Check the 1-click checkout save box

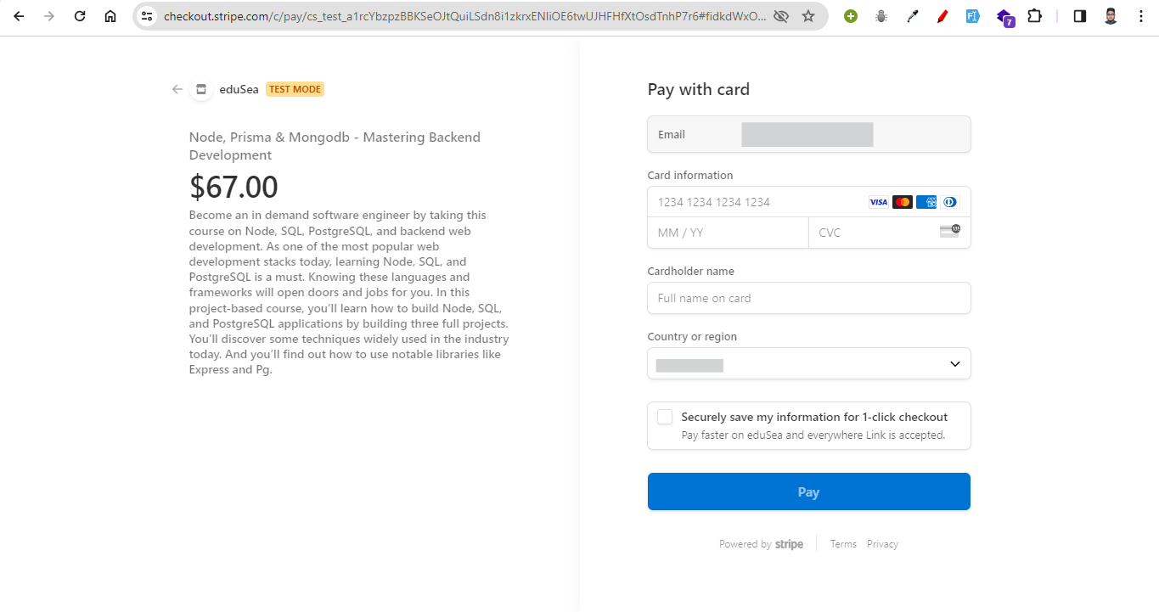point(665,417)
